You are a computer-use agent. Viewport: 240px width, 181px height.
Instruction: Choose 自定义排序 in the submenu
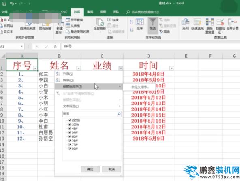tap(140, 87)
